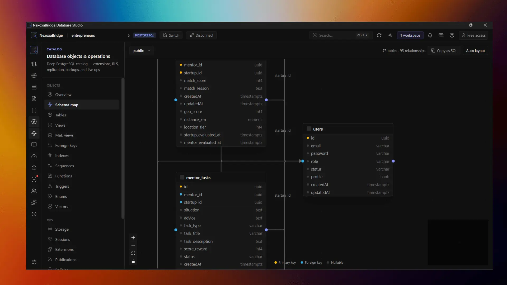The image size is (507, 285).
Task: Select Schema map in the catalog list
Action: click(82, 105)
